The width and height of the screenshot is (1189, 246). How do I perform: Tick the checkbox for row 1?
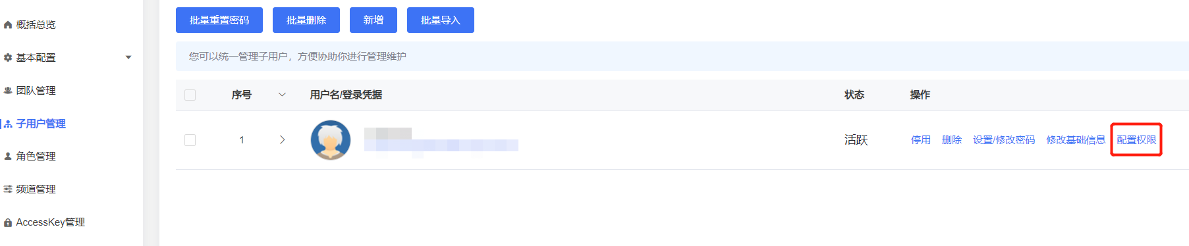point(190,140)
